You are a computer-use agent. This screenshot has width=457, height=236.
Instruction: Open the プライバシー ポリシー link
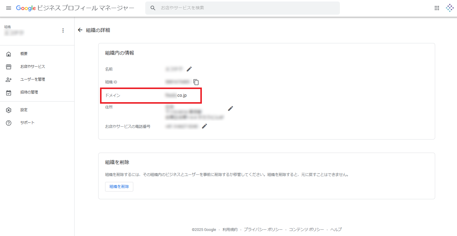[264, 229]
